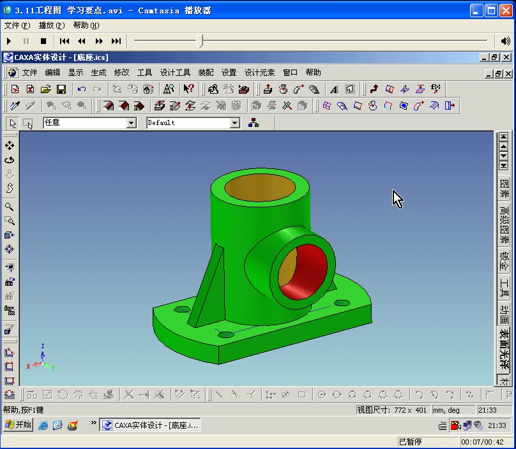516x449 pixels.
Task: Stop playback in the Camtasia player
Action: pyautogui.click(x=43, y=41)
